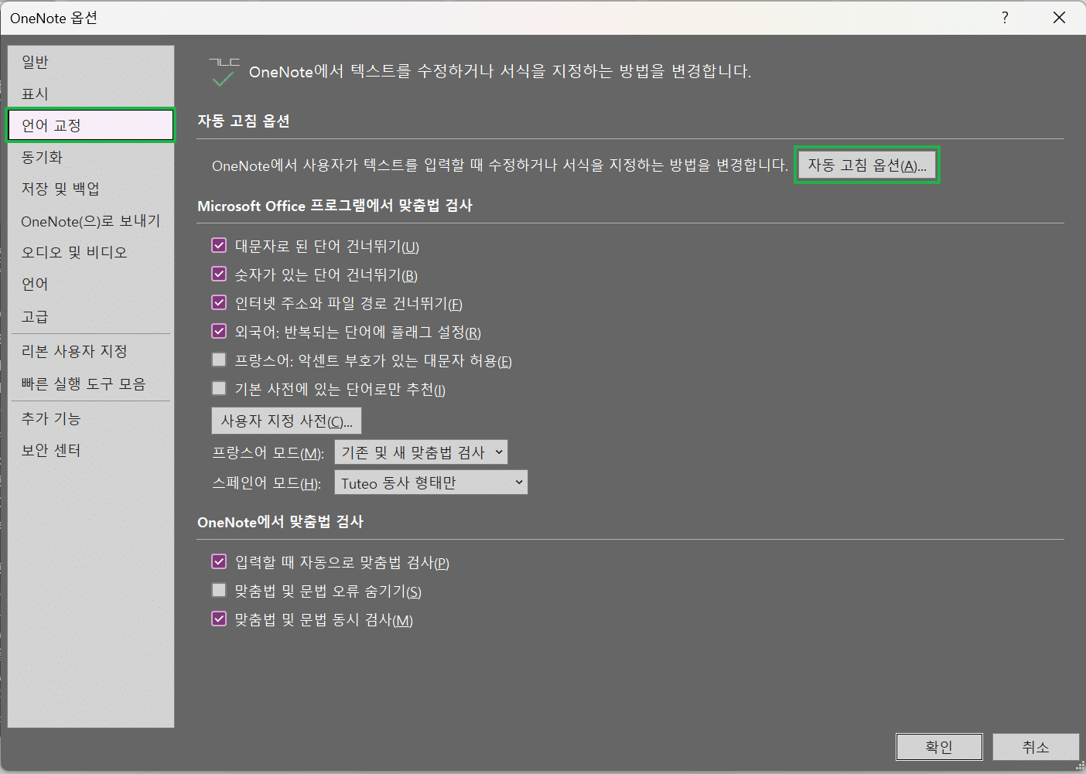Image resolution: width=1086 pixels, height=774 pixels.
Task: Expand the 스페인어 모드 dropdown
Action: tap(431, 482)
